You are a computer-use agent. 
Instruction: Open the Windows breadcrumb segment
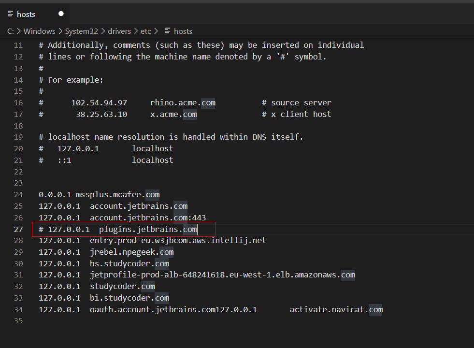pos(40,31)
